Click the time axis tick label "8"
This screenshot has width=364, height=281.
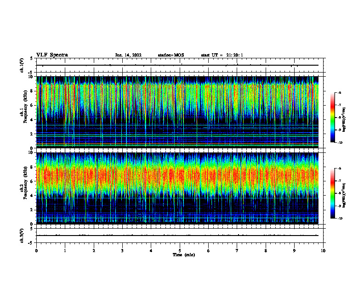point(266,251)
